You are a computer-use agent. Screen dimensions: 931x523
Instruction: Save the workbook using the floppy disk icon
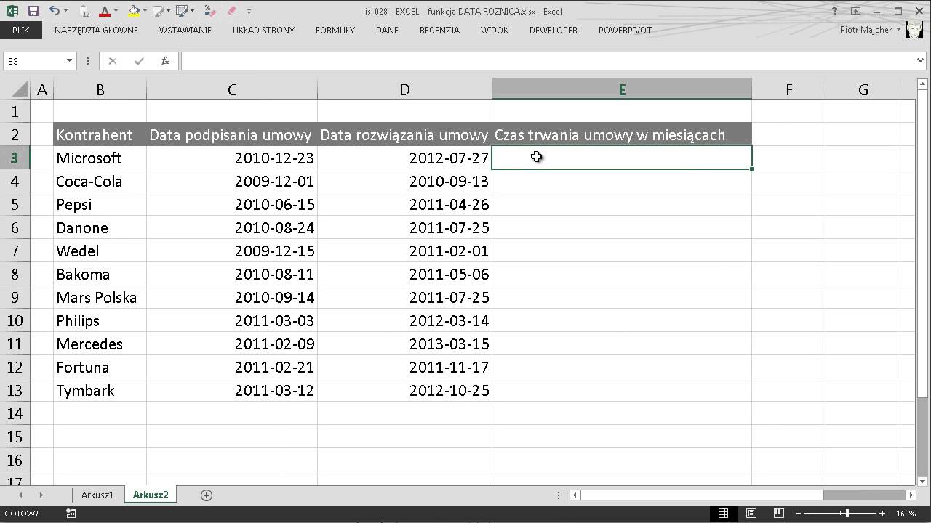tap(33, 11)
